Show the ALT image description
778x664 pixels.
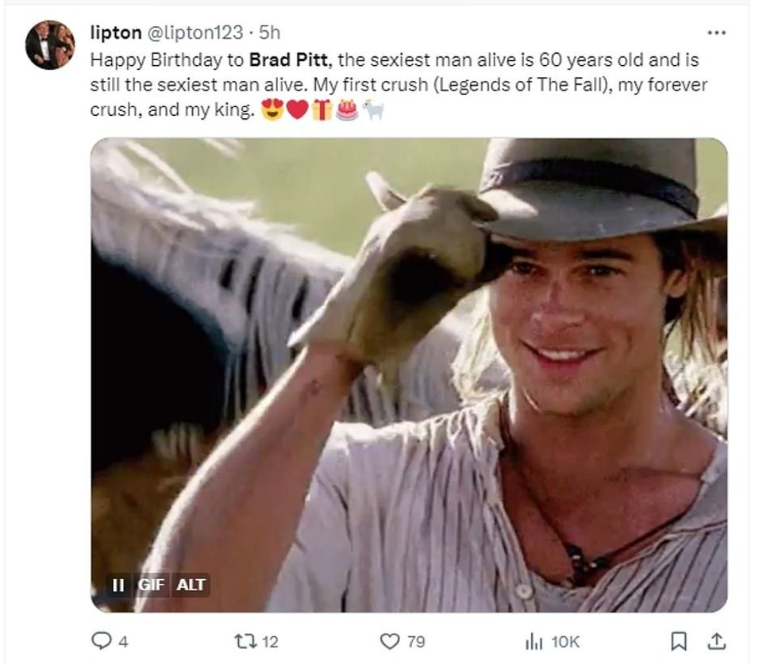[191, 585]
